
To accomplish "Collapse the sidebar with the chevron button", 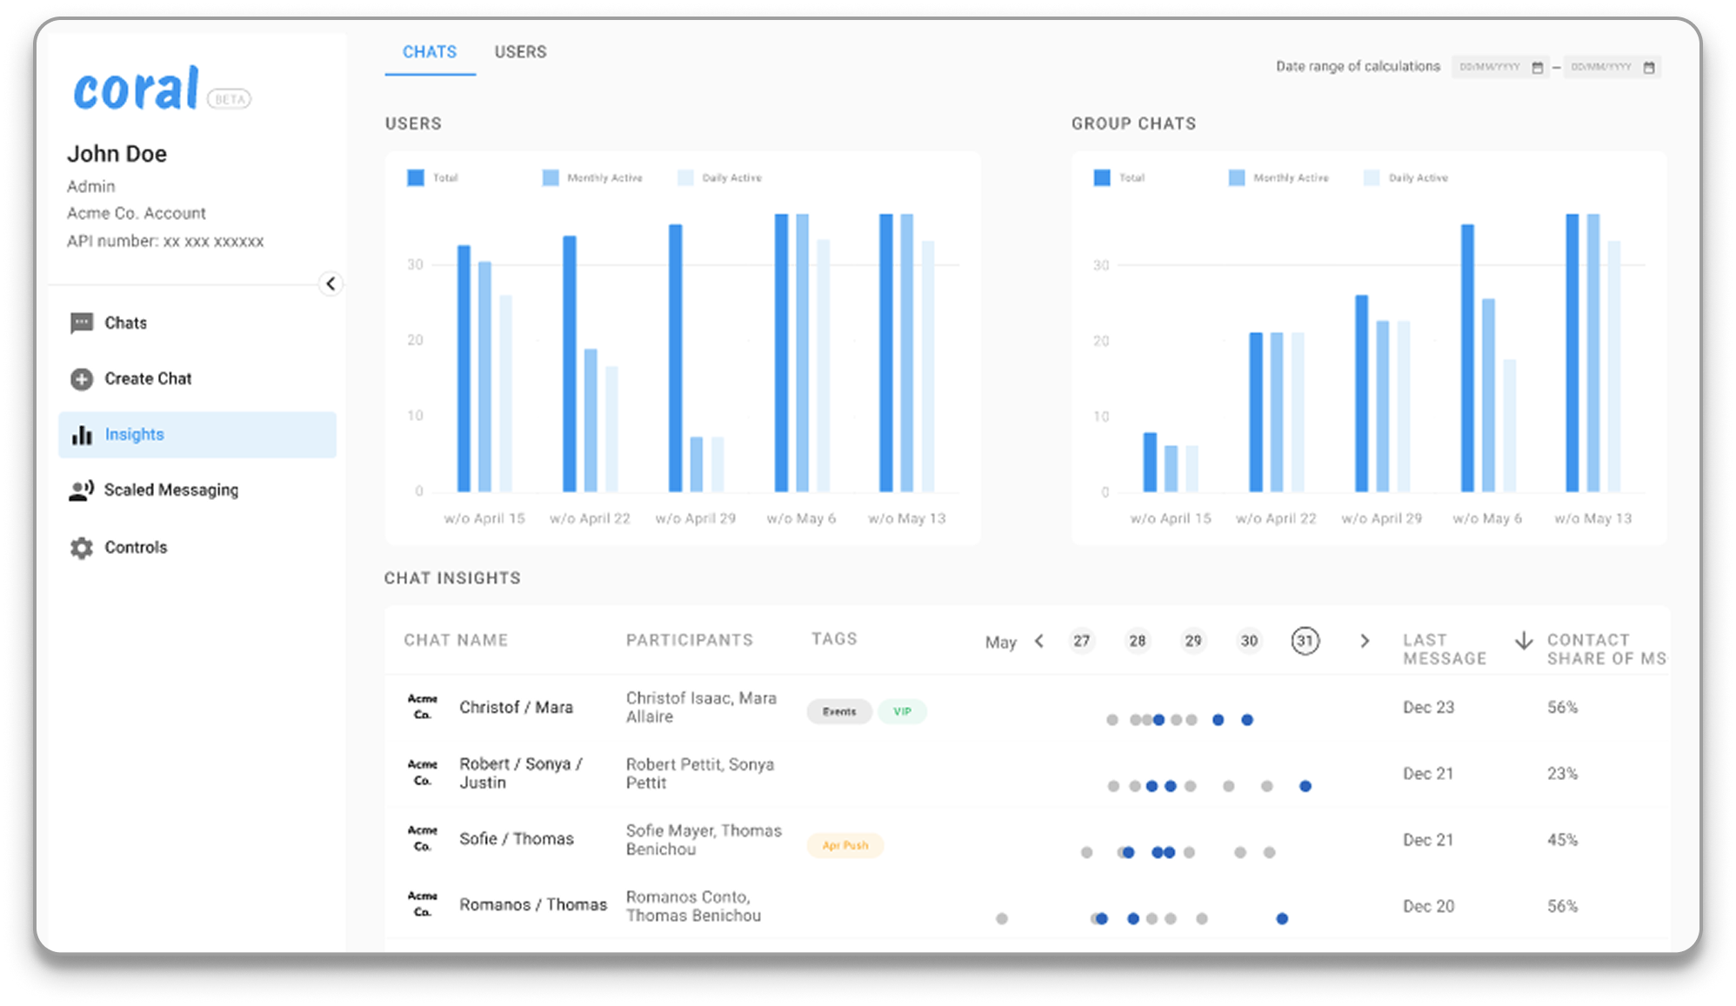I will pos(331,283).
